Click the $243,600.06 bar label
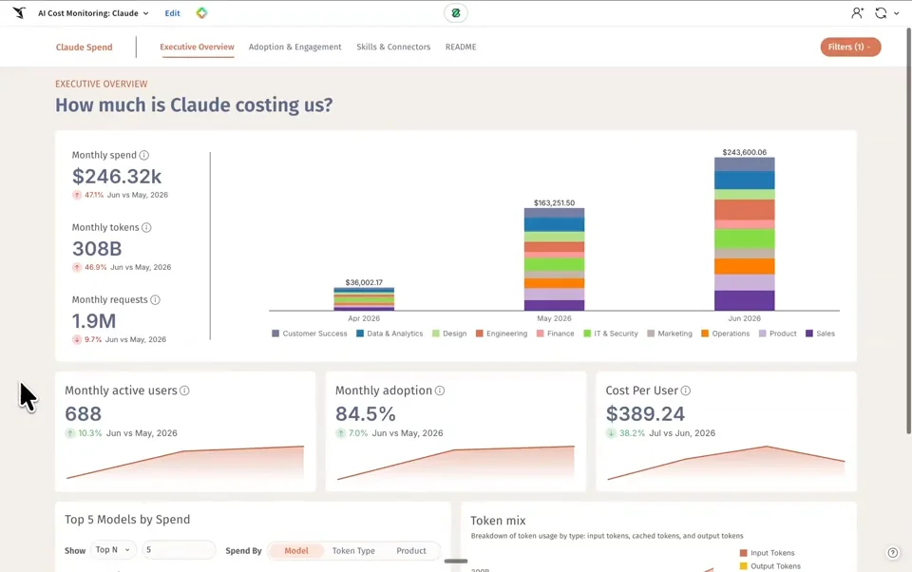Screen dimensions: 912x572 745,152
